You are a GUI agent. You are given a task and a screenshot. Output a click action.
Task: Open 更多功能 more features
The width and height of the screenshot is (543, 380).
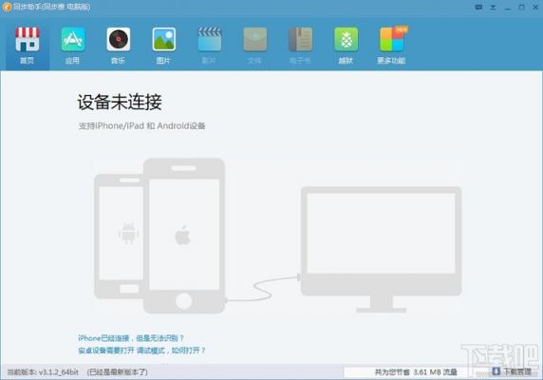click(x=391, y=45)
